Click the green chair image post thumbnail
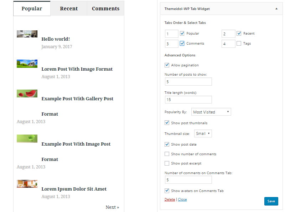The height and width of the screenshot is (212, 285). pos(27,138)
